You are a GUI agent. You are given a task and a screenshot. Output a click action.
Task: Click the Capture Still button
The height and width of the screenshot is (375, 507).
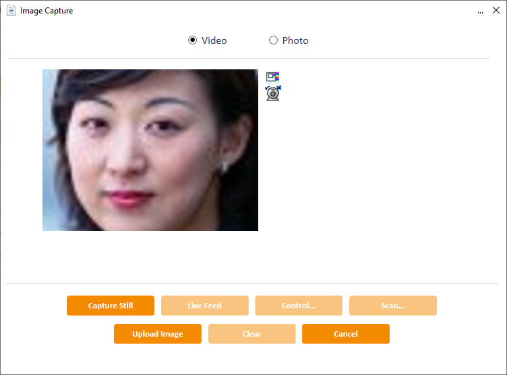[111, 306]
